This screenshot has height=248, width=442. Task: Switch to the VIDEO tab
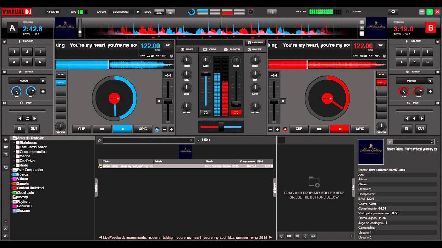210,50
